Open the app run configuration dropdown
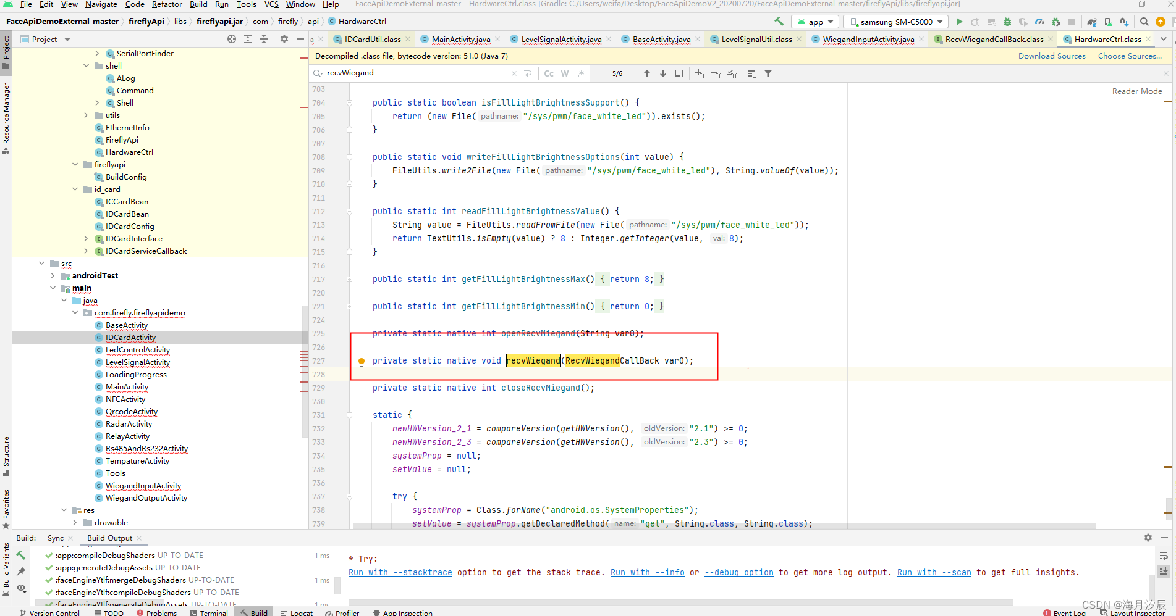The height and width of the screenshot is (616, 1176). tap(815, 22)
